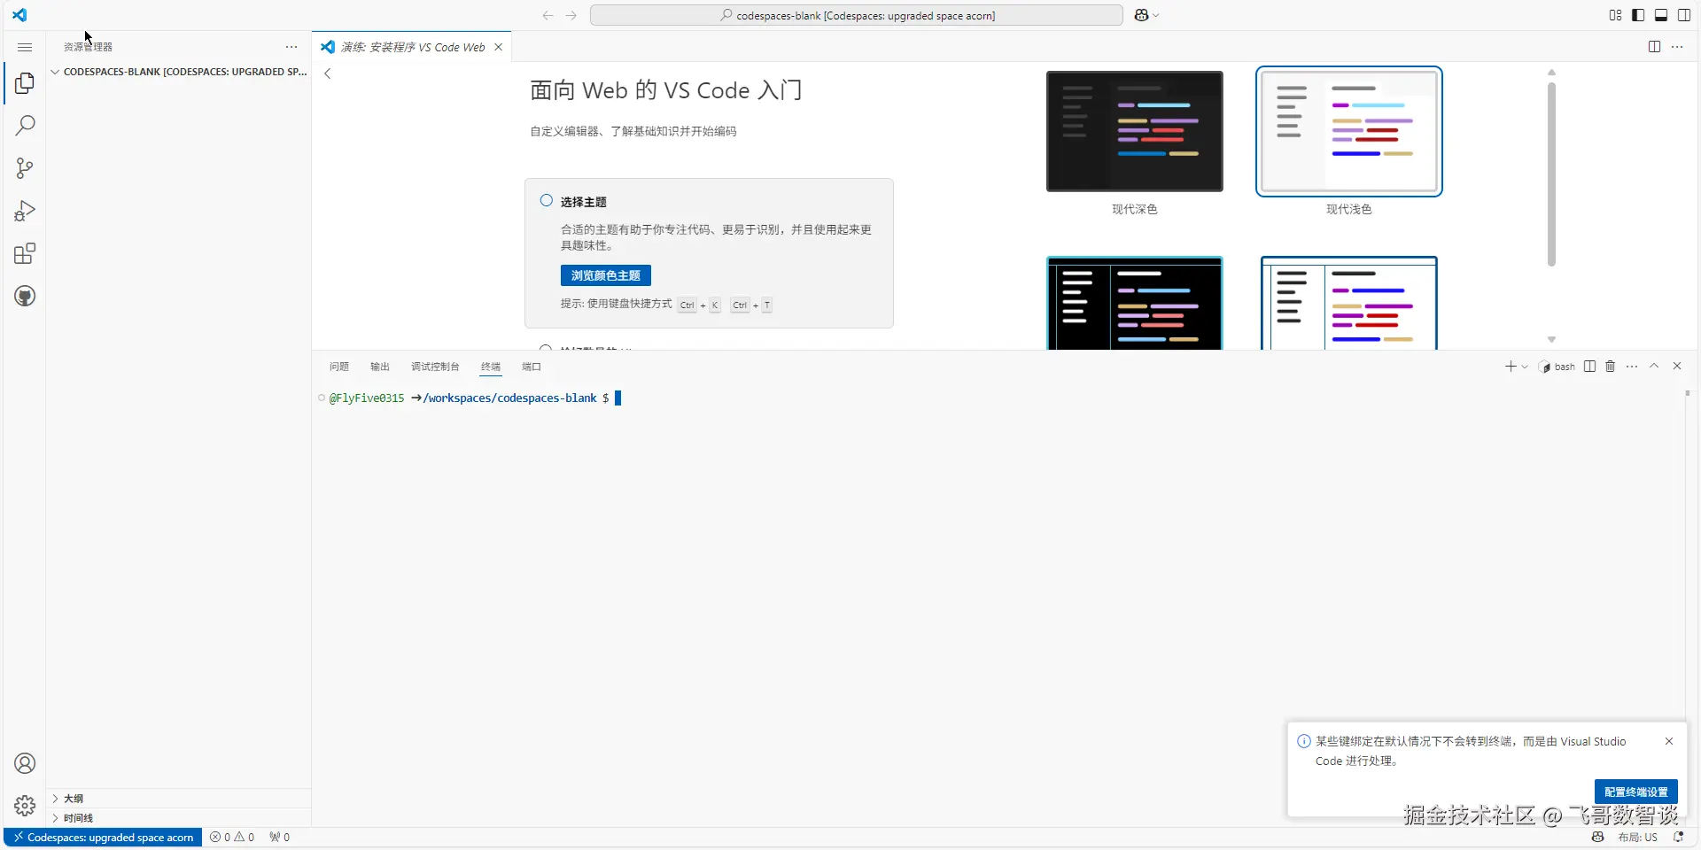The image size is (1701, 850).
Task: Toggle the secondary side bar
Action: coord(1684,15)
